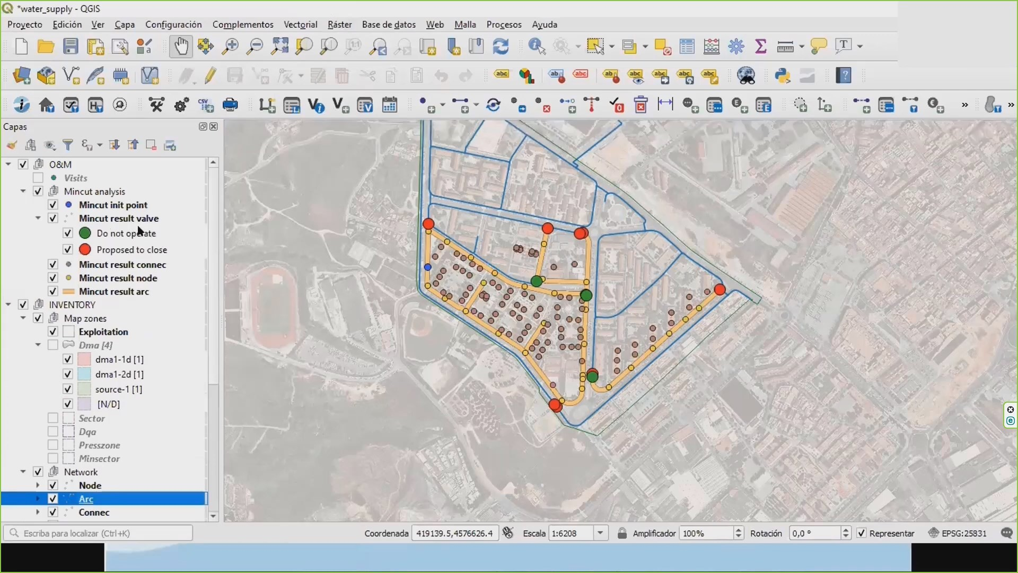Open layer styling panel brush icon
The width and height of the screenshot is (1018, 573).
click(x=12, y=145)
